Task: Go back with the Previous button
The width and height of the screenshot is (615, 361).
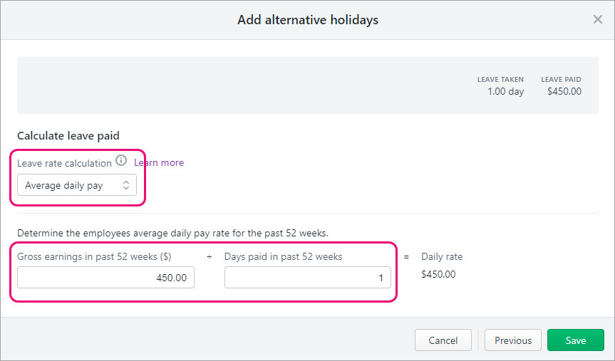Action: 513,340
